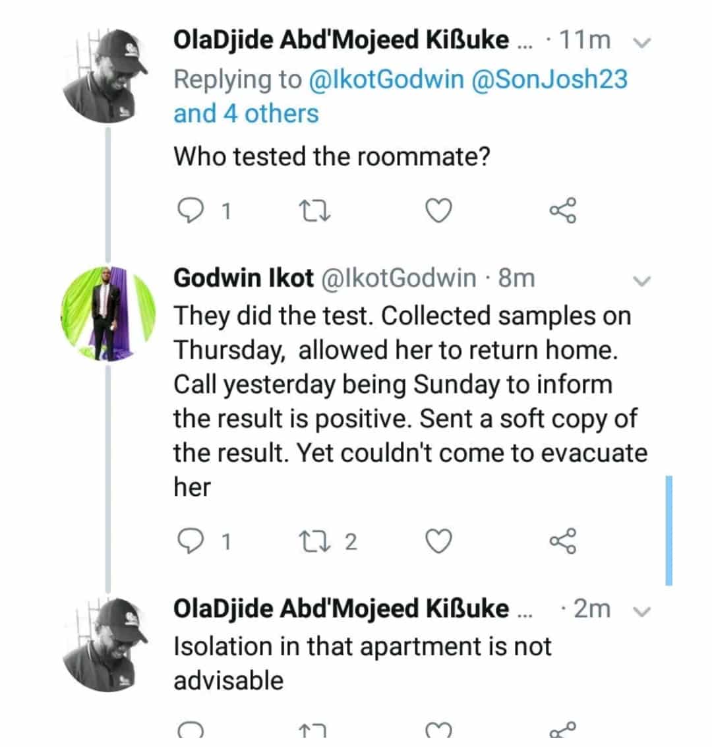Open the dropdown chevron on the 2m tweet
The height and width of the screenshot is (747, 712).
pyautogui.click(x=641, y=611)
